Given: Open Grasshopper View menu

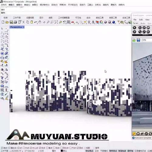Looking at the screenshot, I should tap(147, 20).
